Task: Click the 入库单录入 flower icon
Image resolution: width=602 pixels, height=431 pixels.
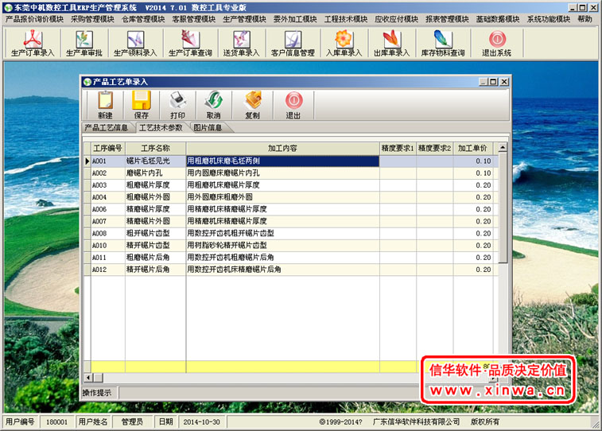Action: (x=344, y=44)
